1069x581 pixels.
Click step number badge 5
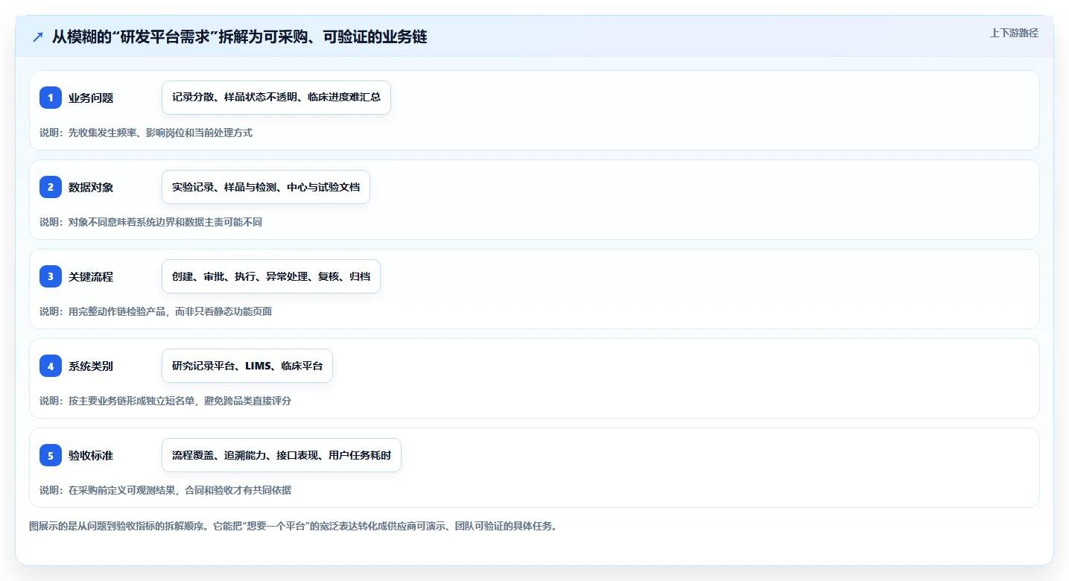(x=51, y=455)
